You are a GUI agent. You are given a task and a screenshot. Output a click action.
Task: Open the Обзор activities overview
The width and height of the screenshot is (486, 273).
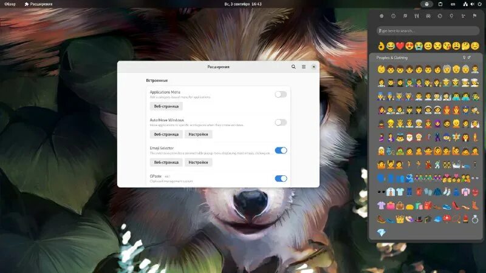[x=10, y=4]
